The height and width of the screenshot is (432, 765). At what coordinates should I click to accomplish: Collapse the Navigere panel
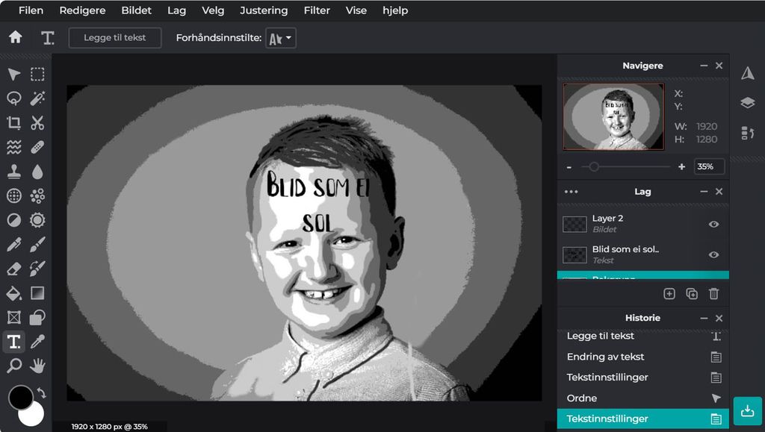pos(703,66)
